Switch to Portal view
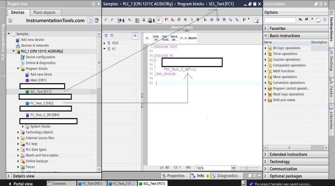 pyautogui.click(x=21, y=184)
